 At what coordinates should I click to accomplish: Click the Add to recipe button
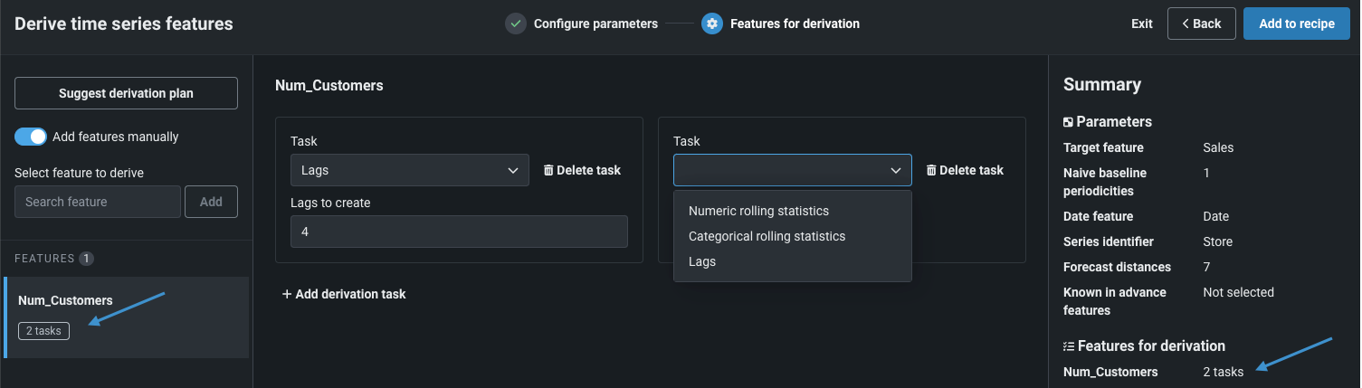tap(1297, 24)
